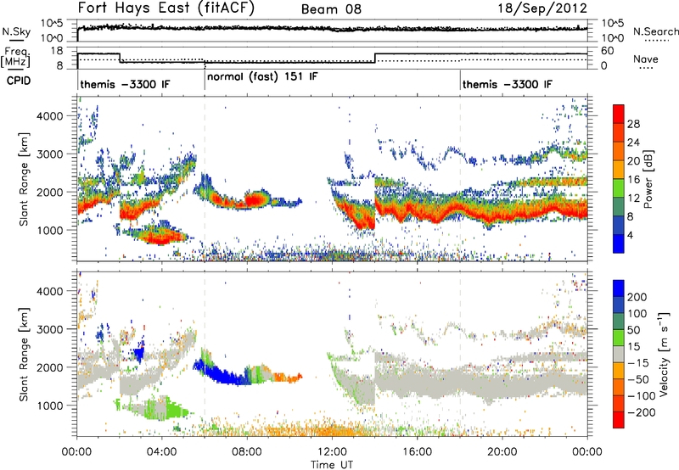
Task: Select the Slant Range [km] label of velocity panel
Action: 24,354
